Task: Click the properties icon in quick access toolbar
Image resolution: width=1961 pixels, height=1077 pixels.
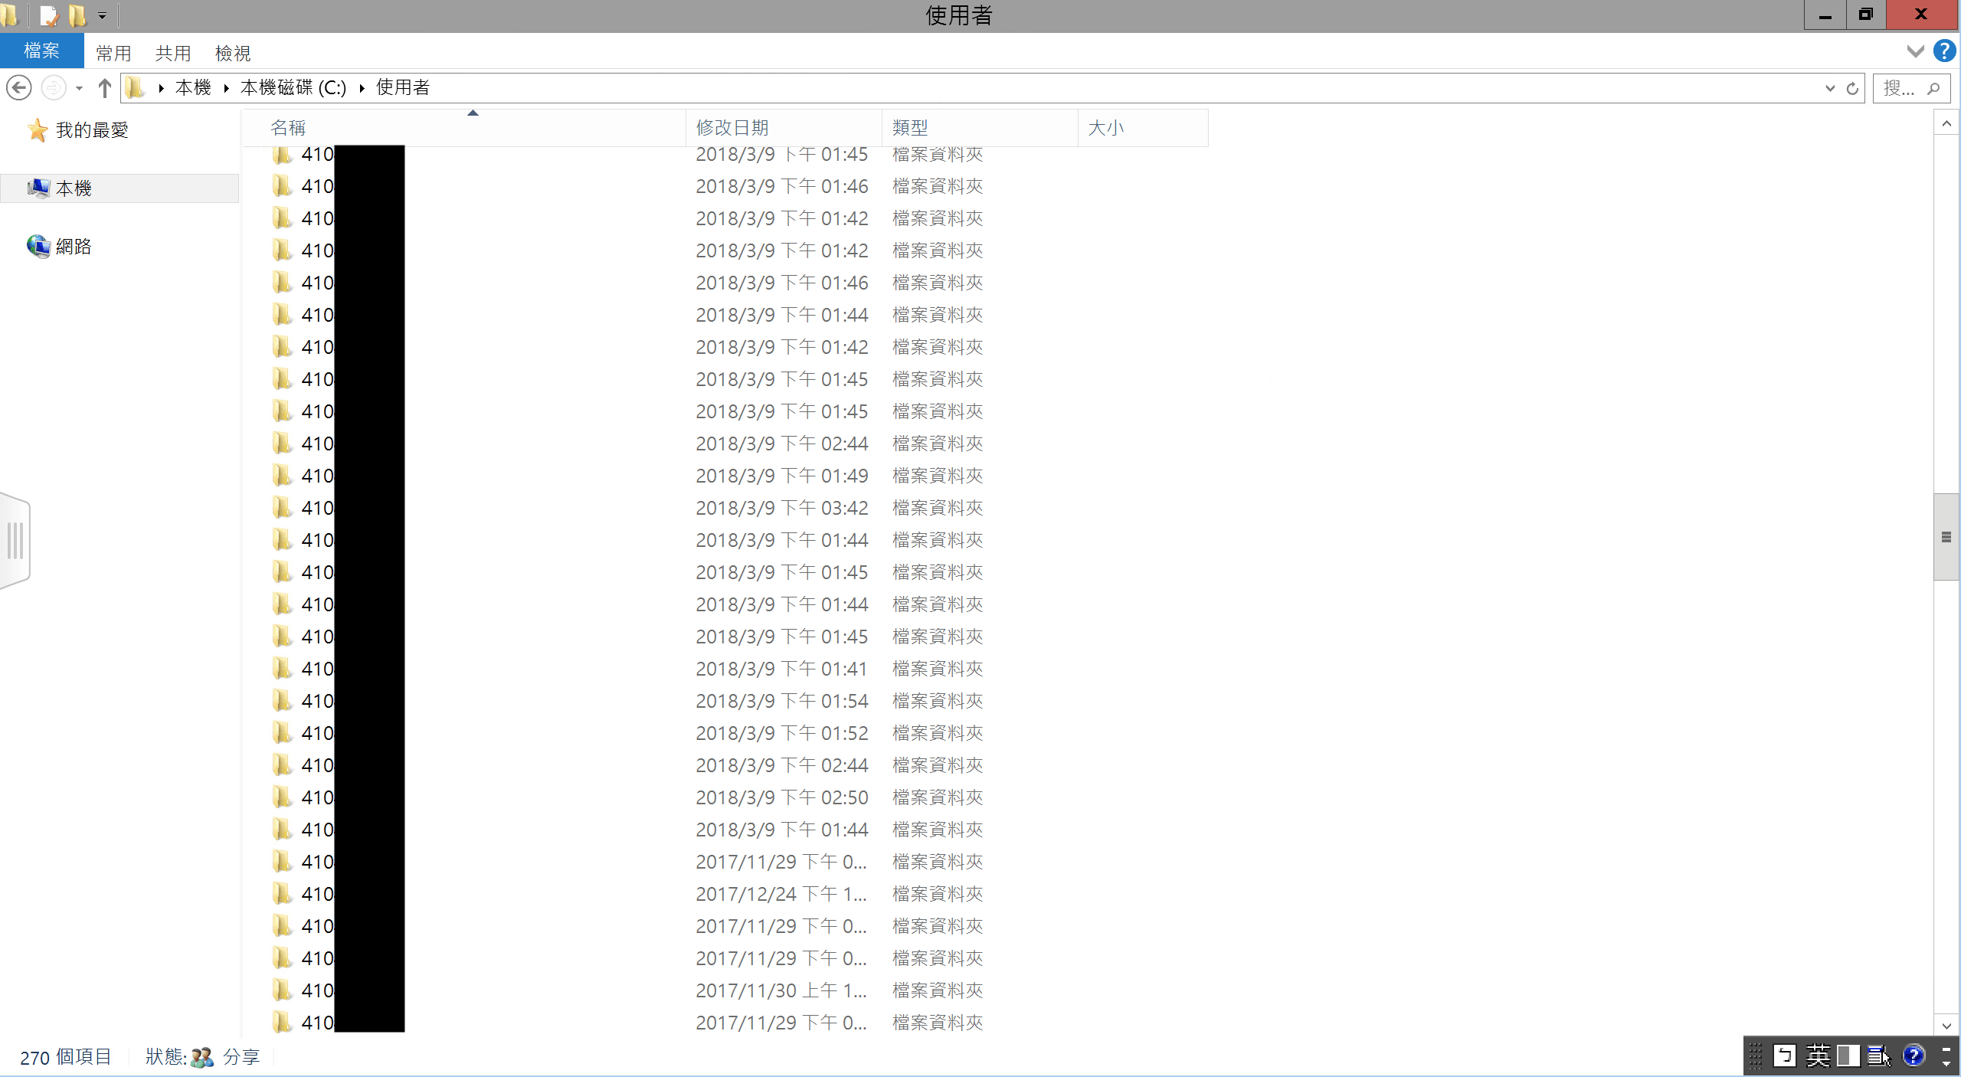Action: pos(49,15)
